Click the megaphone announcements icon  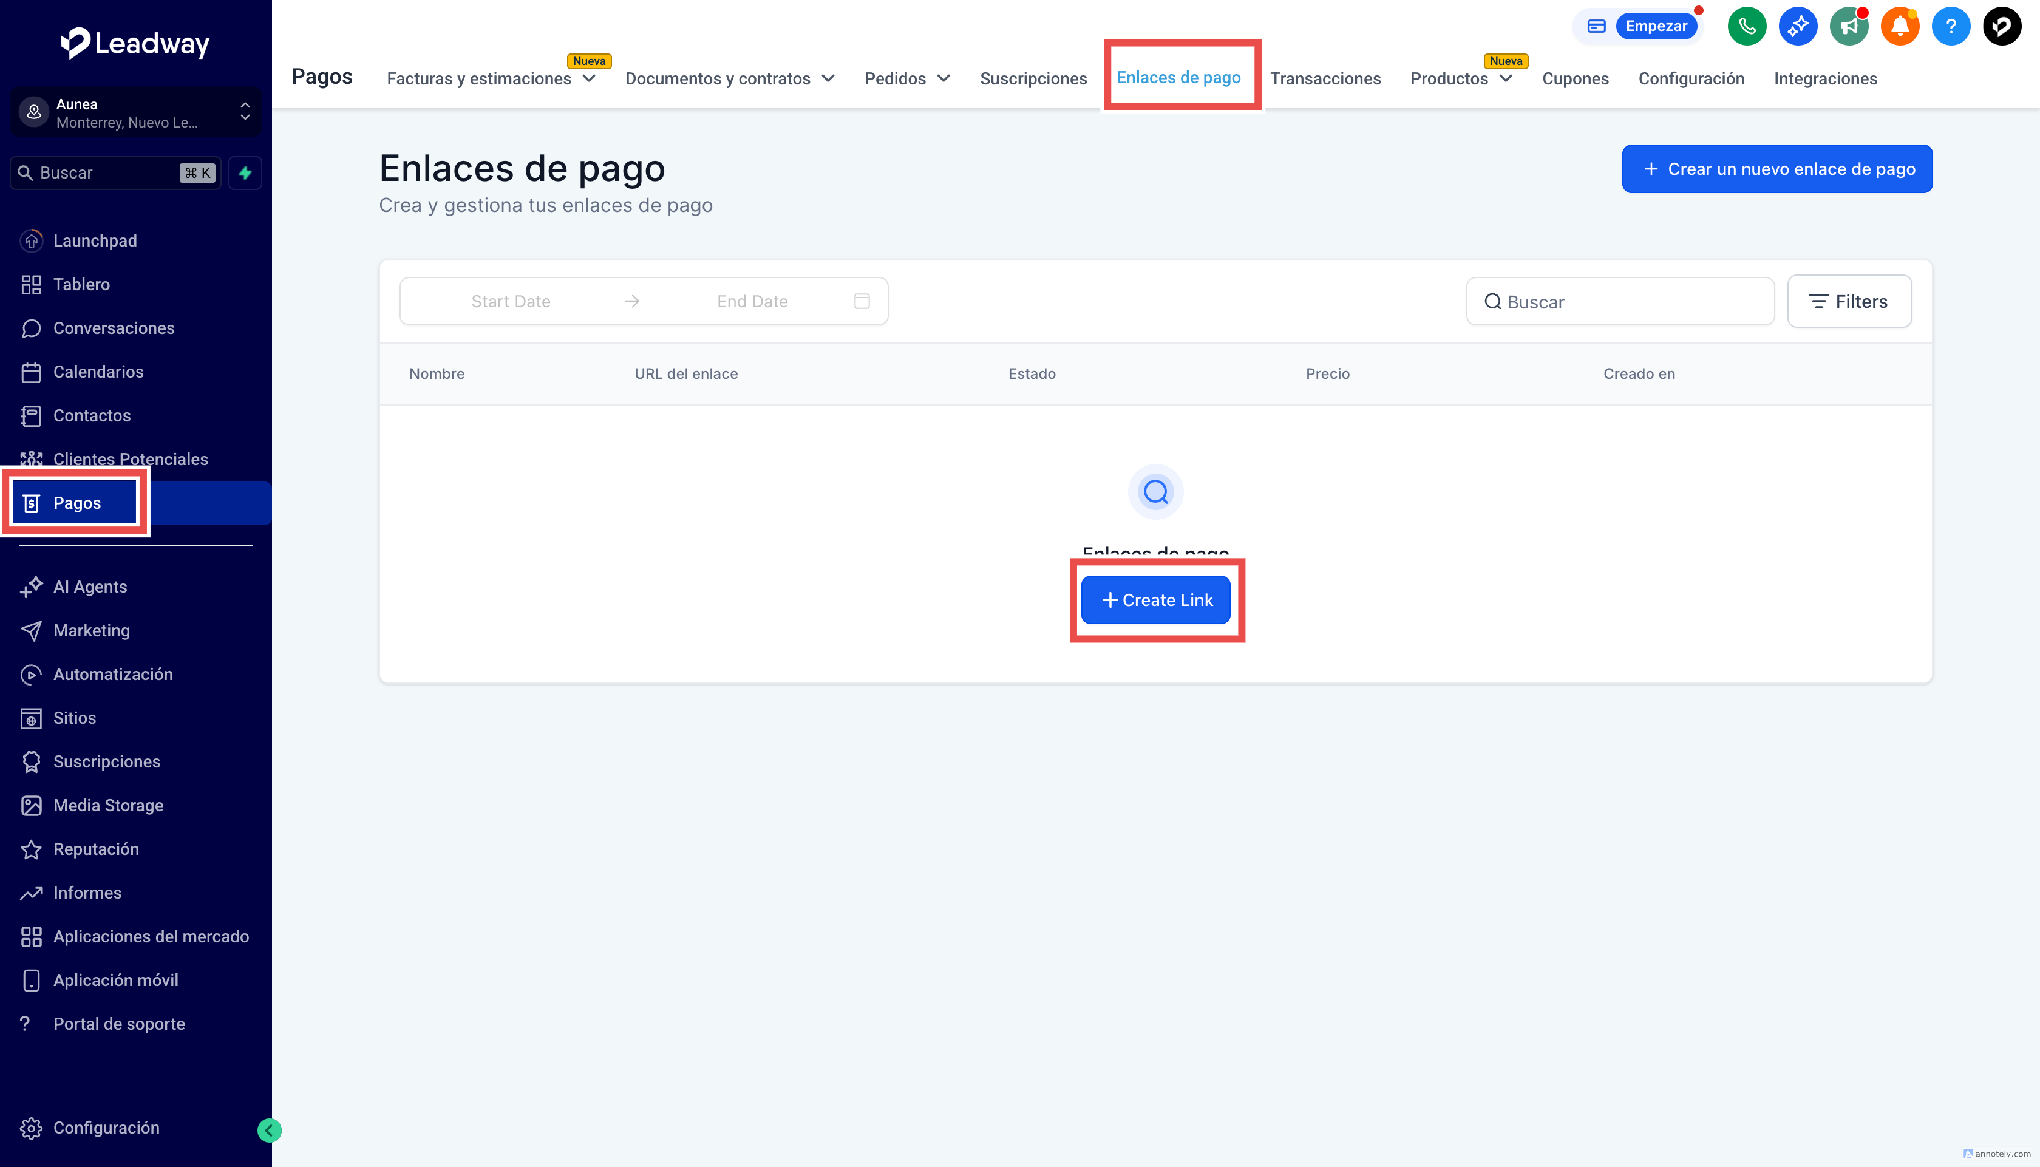[1849, 27]
